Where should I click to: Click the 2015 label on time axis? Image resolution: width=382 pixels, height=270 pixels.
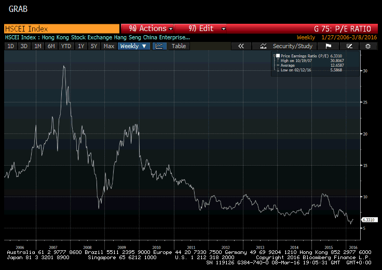point(329,247)
